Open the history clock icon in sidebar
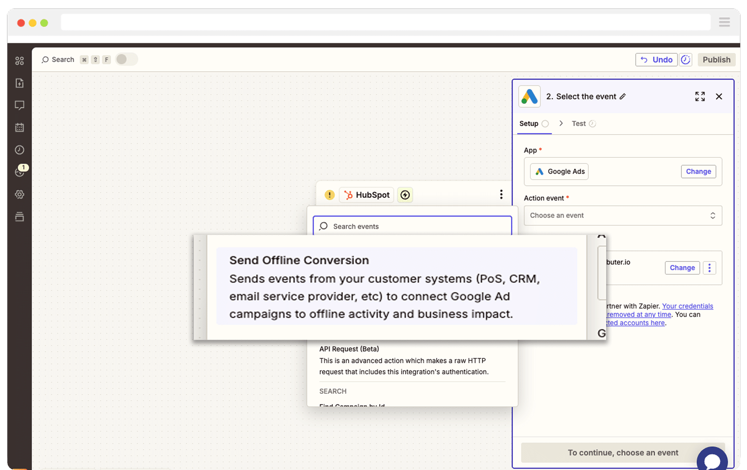747x470 pixels. click(x=19, y=150)
